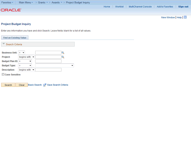The height and width of the screenshot is (143, 191).
Task: Click the Description input field
Action: coord(48,70)
